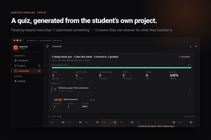Select Tue 16 in the week calendar
The height and width of the screenshot is (140, 211).
coord(75,123)
